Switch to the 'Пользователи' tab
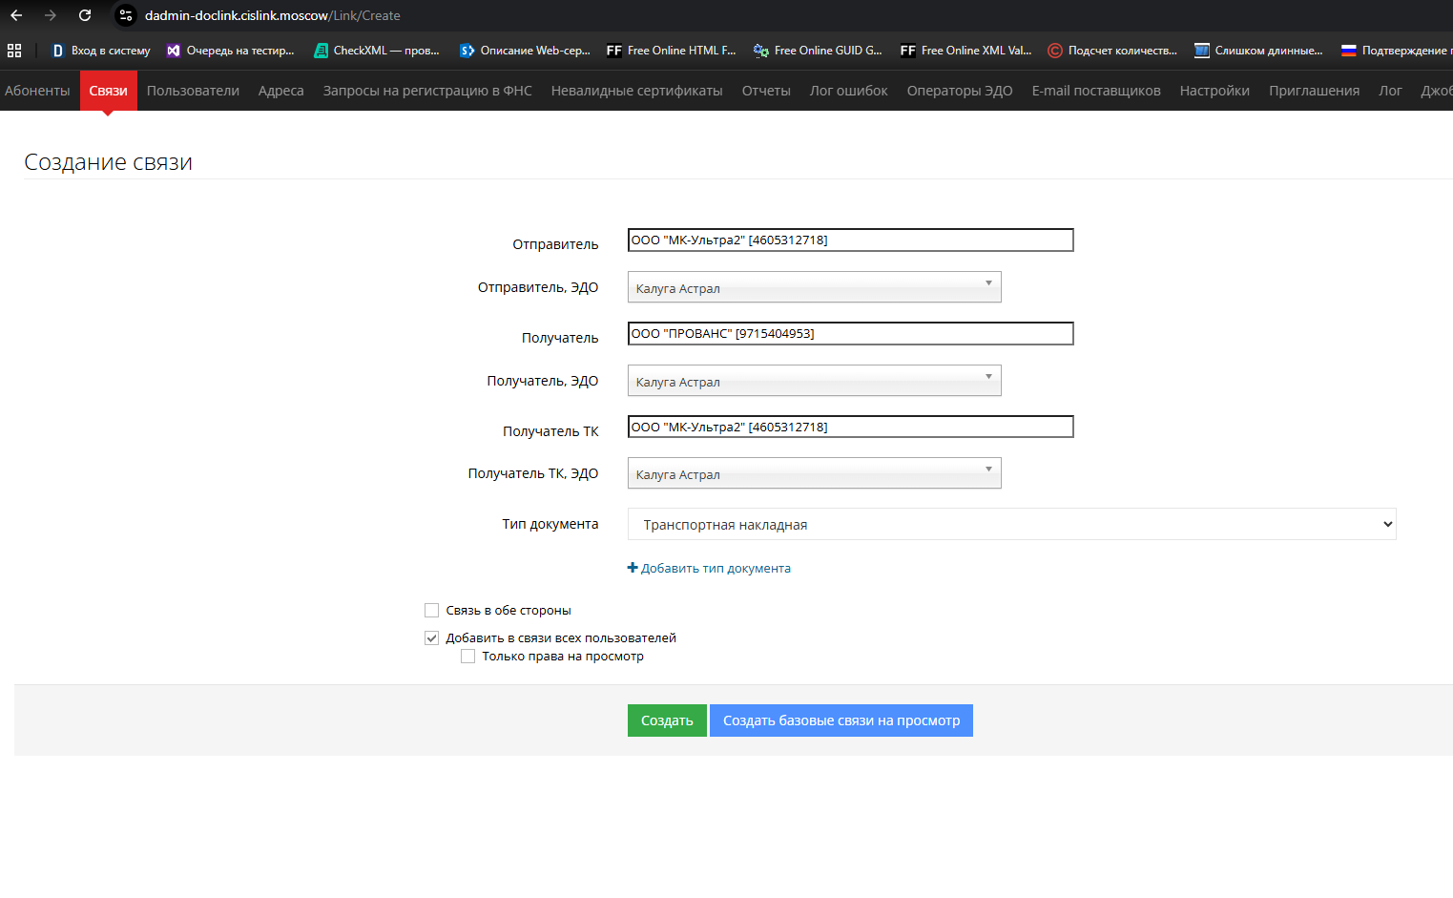 point(193,91)
